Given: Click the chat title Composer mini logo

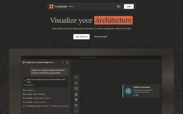Looking at the screenshot, I should coord(23,62).
